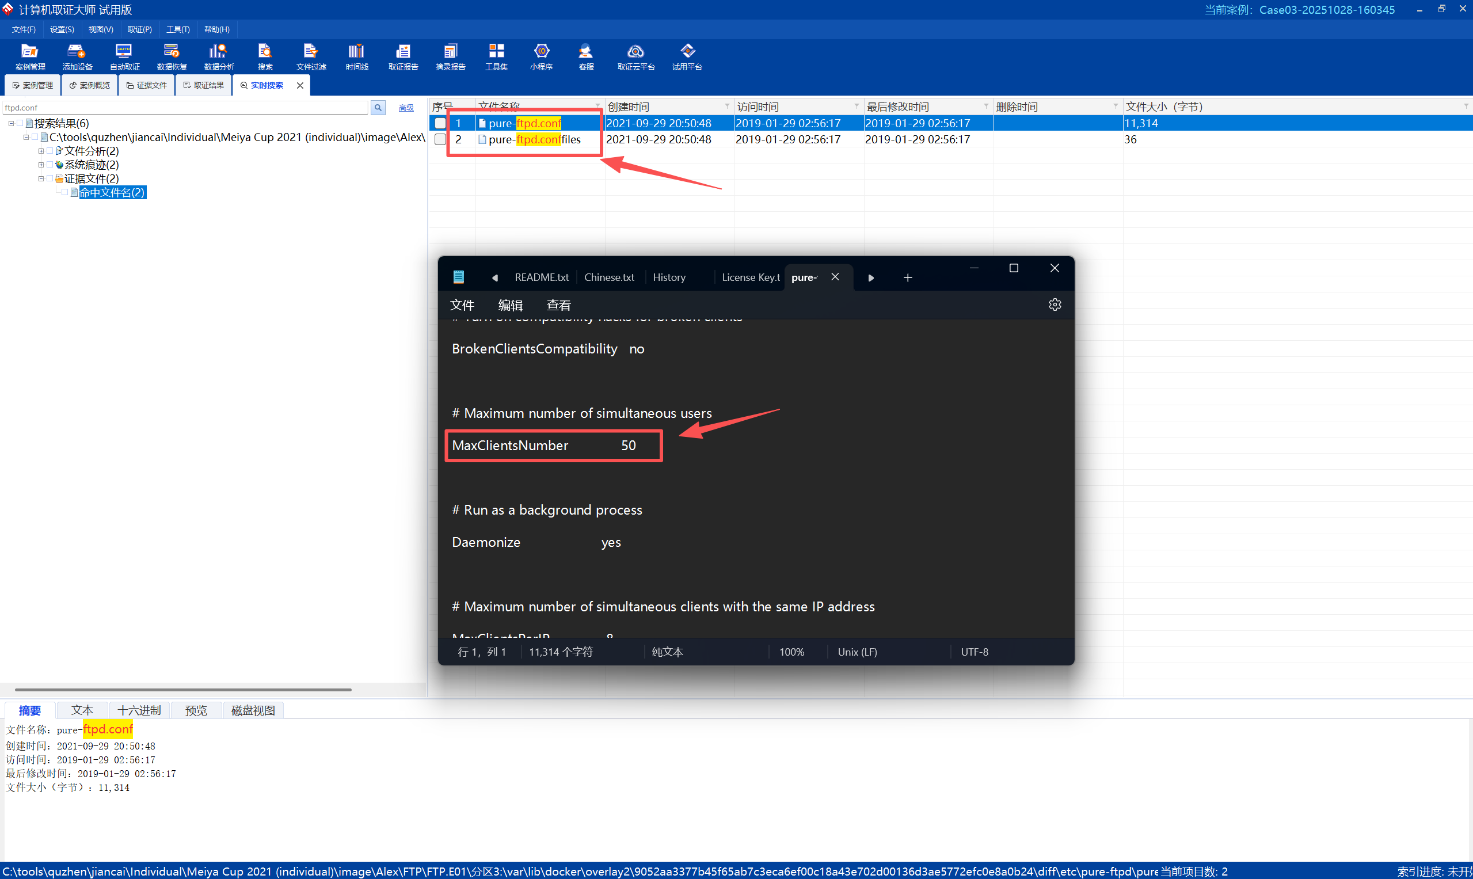The width and height of the screenshot is (1473, 879).
Task: Tick the checkbox for pure-ftpd.conffiles row
Action: (x=439, y=139)
